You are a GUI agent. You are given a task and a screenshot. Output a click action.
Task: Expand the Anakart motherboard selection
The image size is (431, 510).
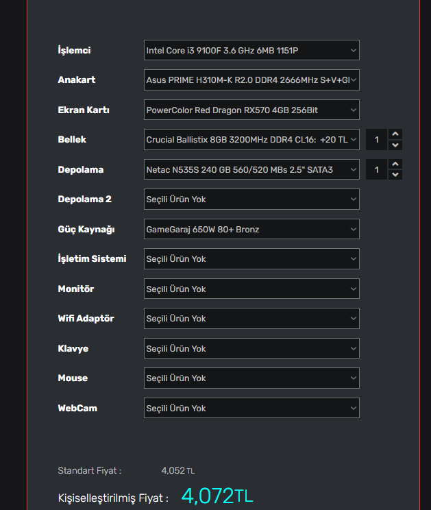251,80
